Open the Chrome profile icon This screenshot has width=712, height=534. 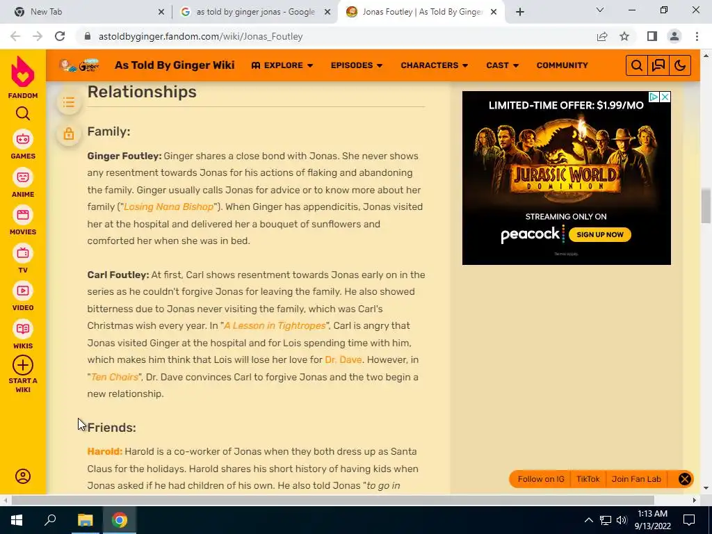tap(674, 36)
